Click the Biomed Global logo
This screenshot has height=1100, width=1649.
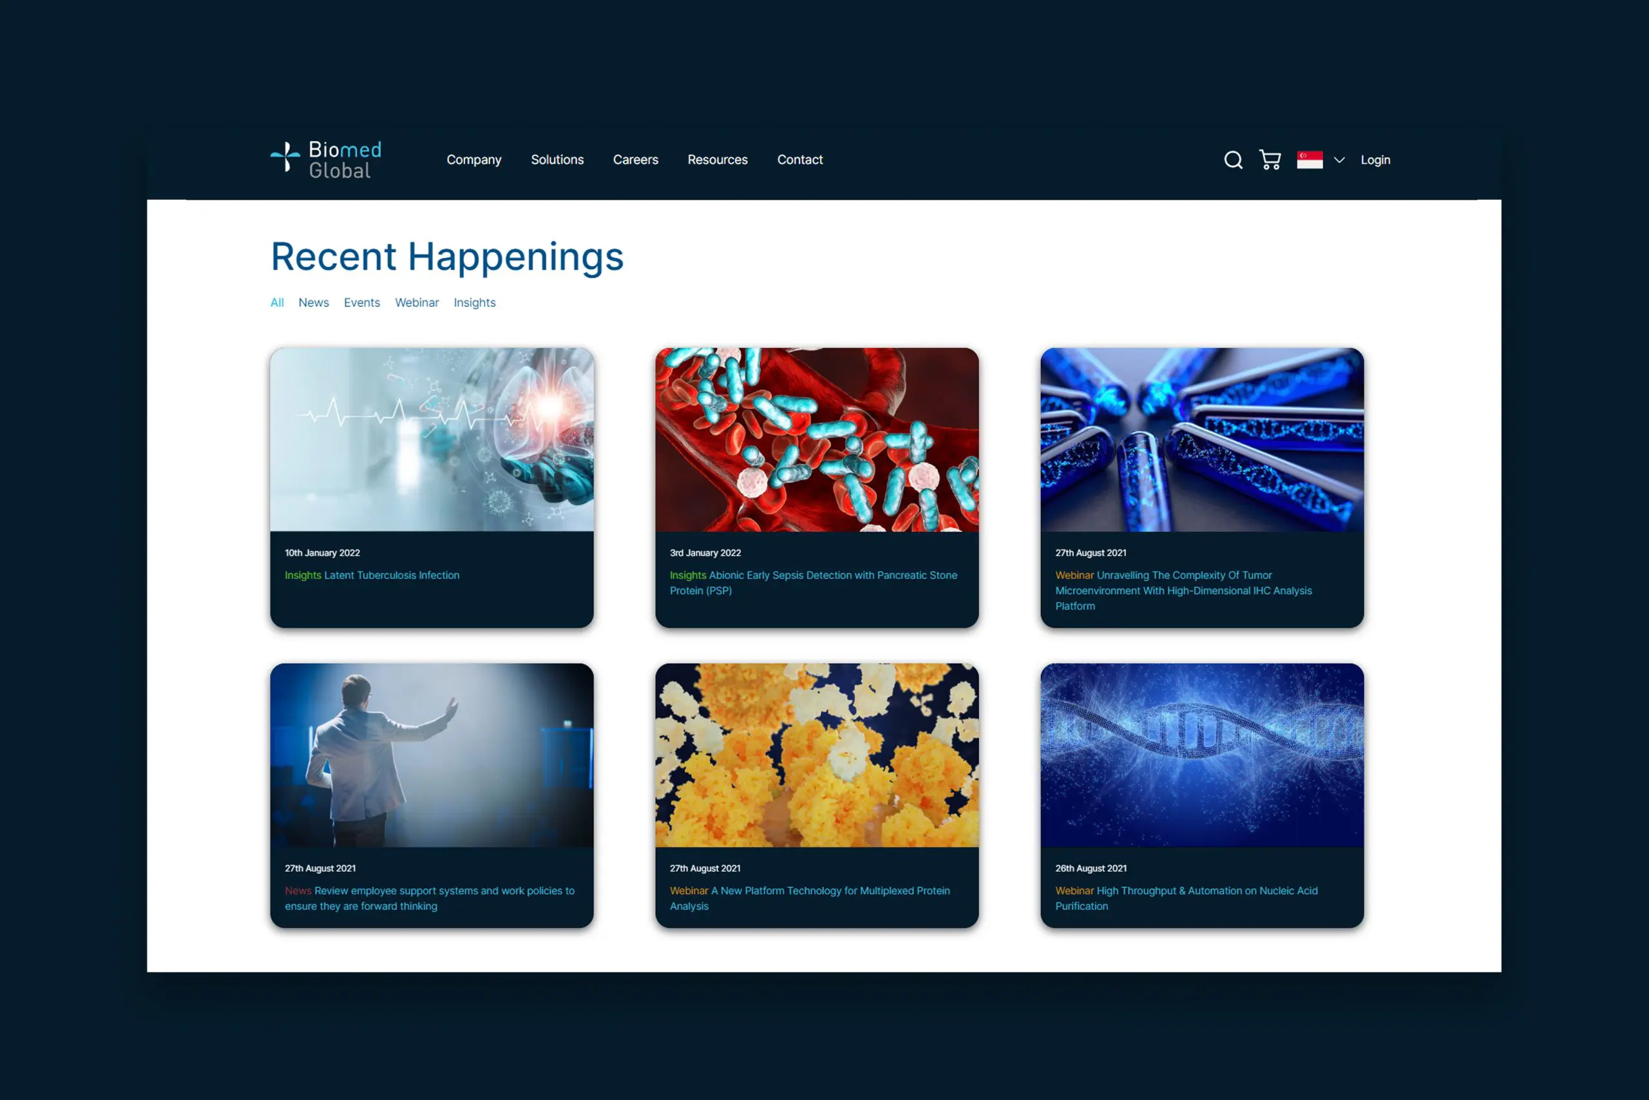[326, 159]
